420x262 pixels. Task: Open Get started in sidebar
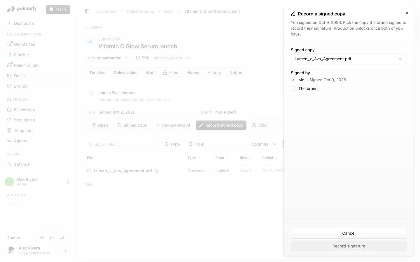[x=38, y=44]
